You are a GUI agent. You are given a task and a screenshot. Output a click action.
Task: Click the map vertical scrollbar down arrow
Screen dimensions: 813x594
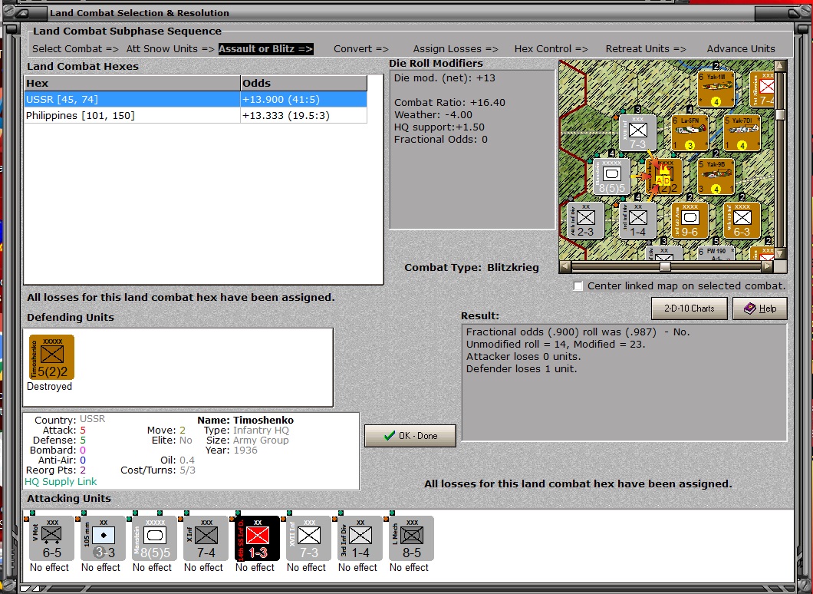tap(780, 254)
